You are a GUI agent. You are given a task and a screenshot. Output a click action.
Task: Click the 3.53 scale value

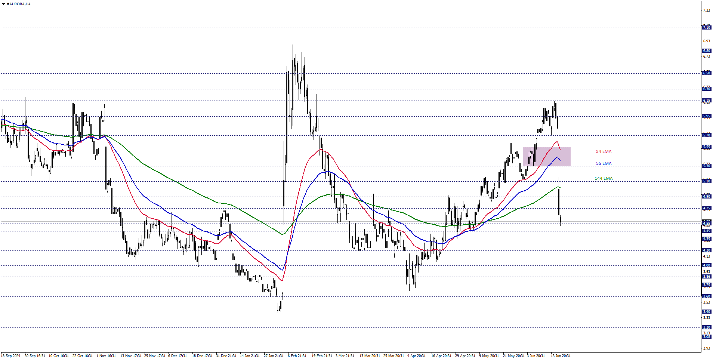point(706,302)
